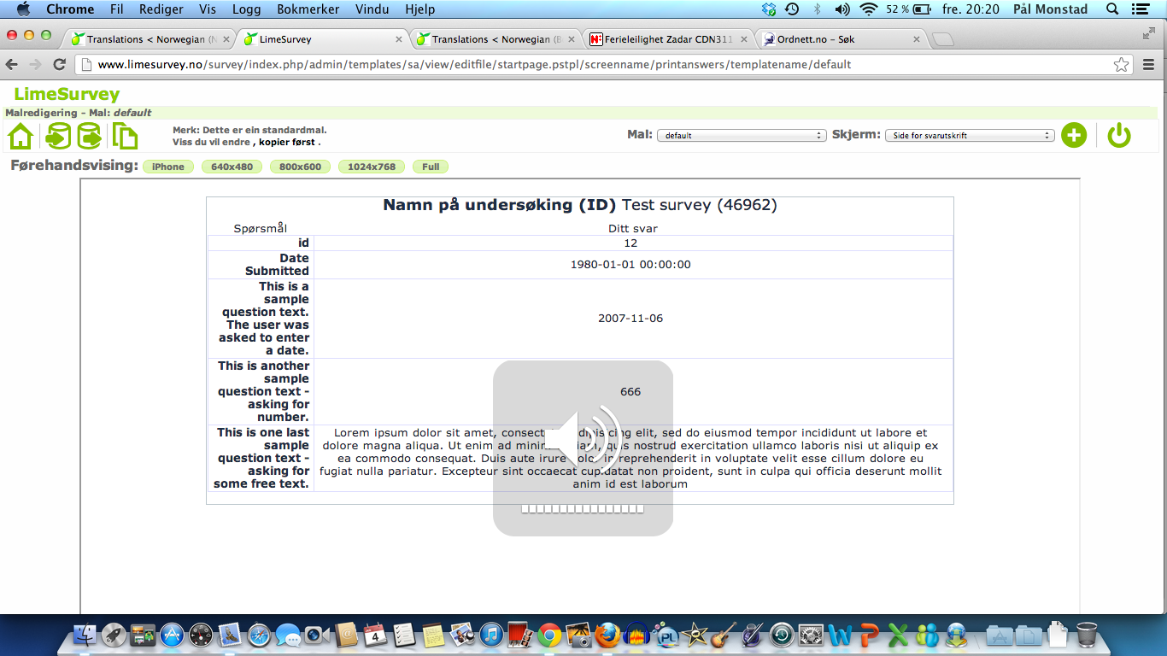Open the Vindu menu in menu bar
Viewport: 1167px width, 656px height.
(372, 9)
